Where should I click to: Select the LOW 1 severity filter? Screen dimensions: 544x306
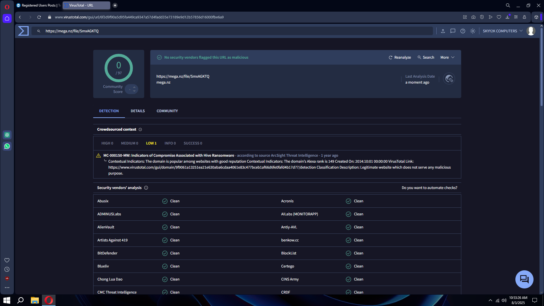pyautogui.click(x=151, y=143)
